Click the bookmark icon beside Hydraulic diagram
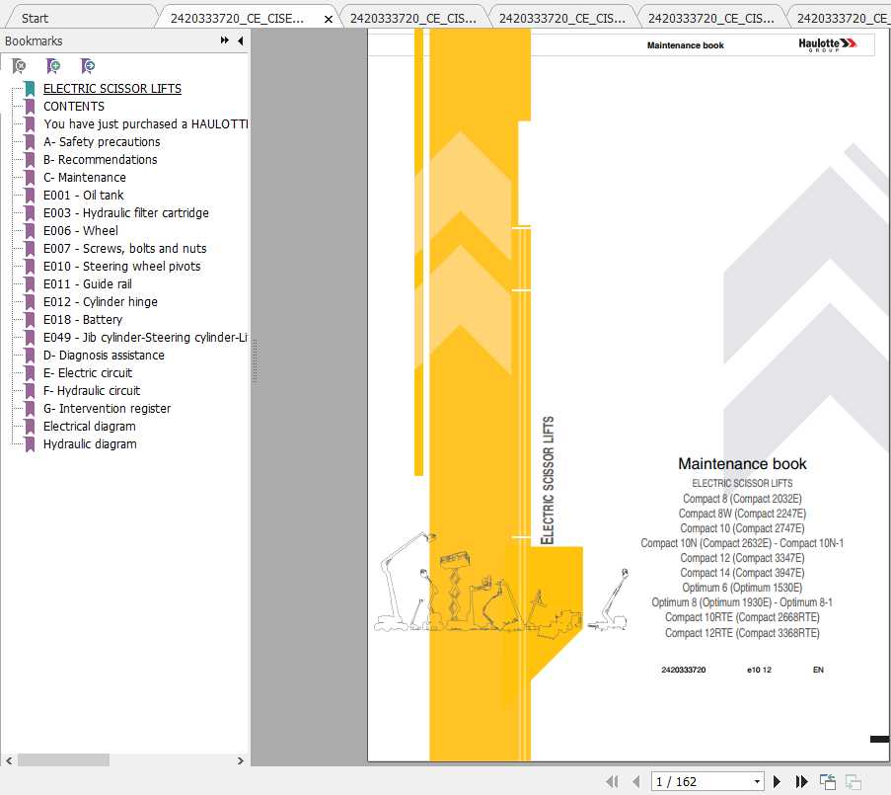 pyautogui.click(x=30, y=444)
